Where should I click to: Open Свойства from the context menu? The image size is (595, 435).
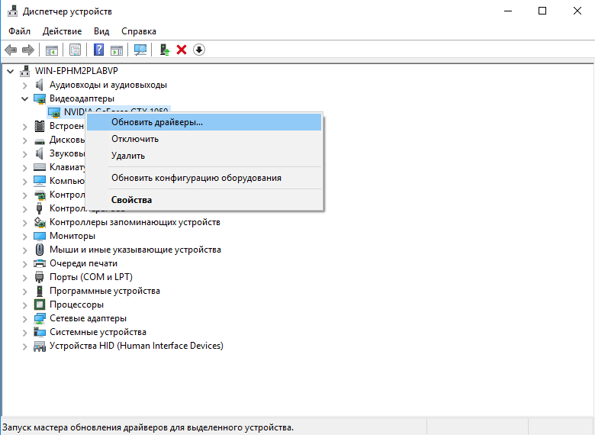[x=204, y=200]
